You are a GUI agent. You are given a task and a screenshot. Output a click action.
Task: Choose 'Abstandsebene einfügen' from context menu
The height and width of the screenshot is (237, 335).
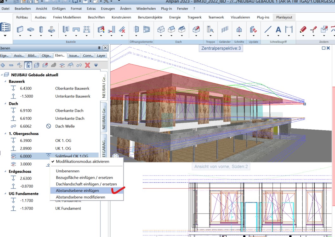(x=77, y=190)
